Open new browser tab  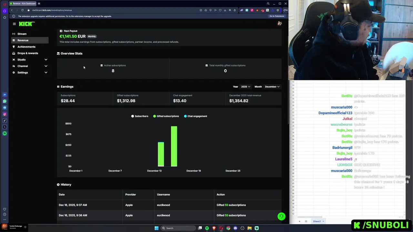[x=39, y=4]
